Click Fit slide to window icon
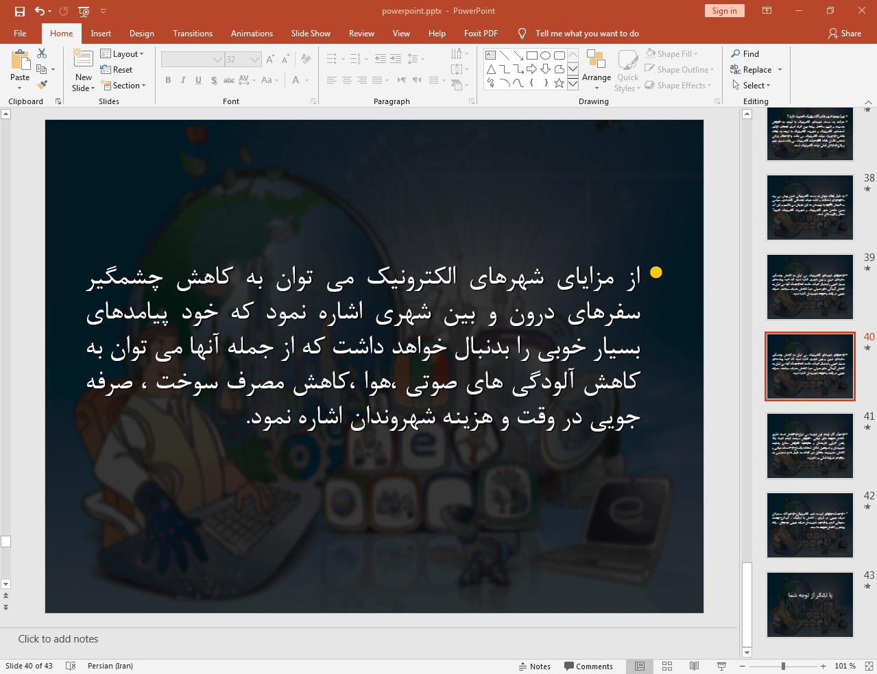The height and width of the screenshot is (674, 877). click(869, 666)
